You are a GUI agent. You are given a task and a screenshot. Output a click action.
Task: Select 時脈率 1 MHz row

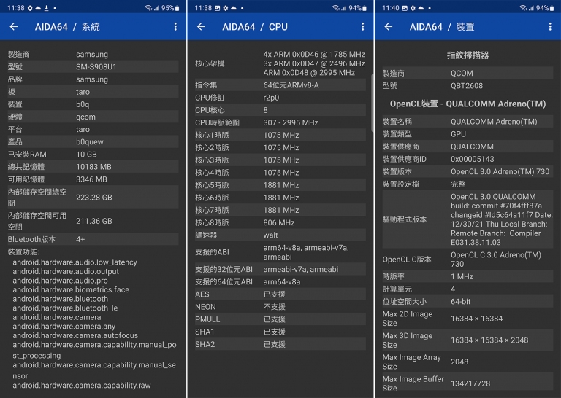467,276
